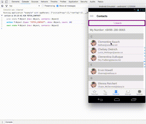Click the Android Emulator window title
The height and width of the screenshot is (124, 146).
(117, 6)
